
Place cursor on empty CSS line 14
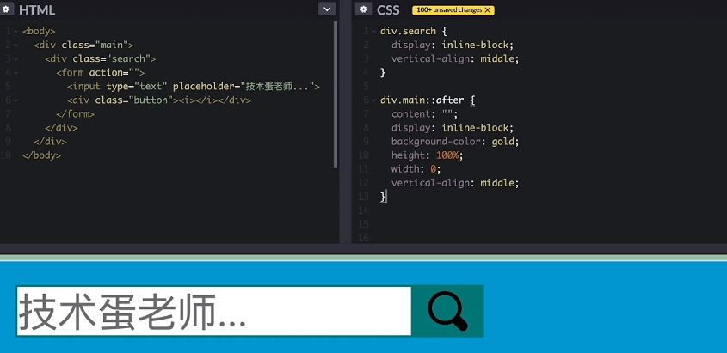551,210
